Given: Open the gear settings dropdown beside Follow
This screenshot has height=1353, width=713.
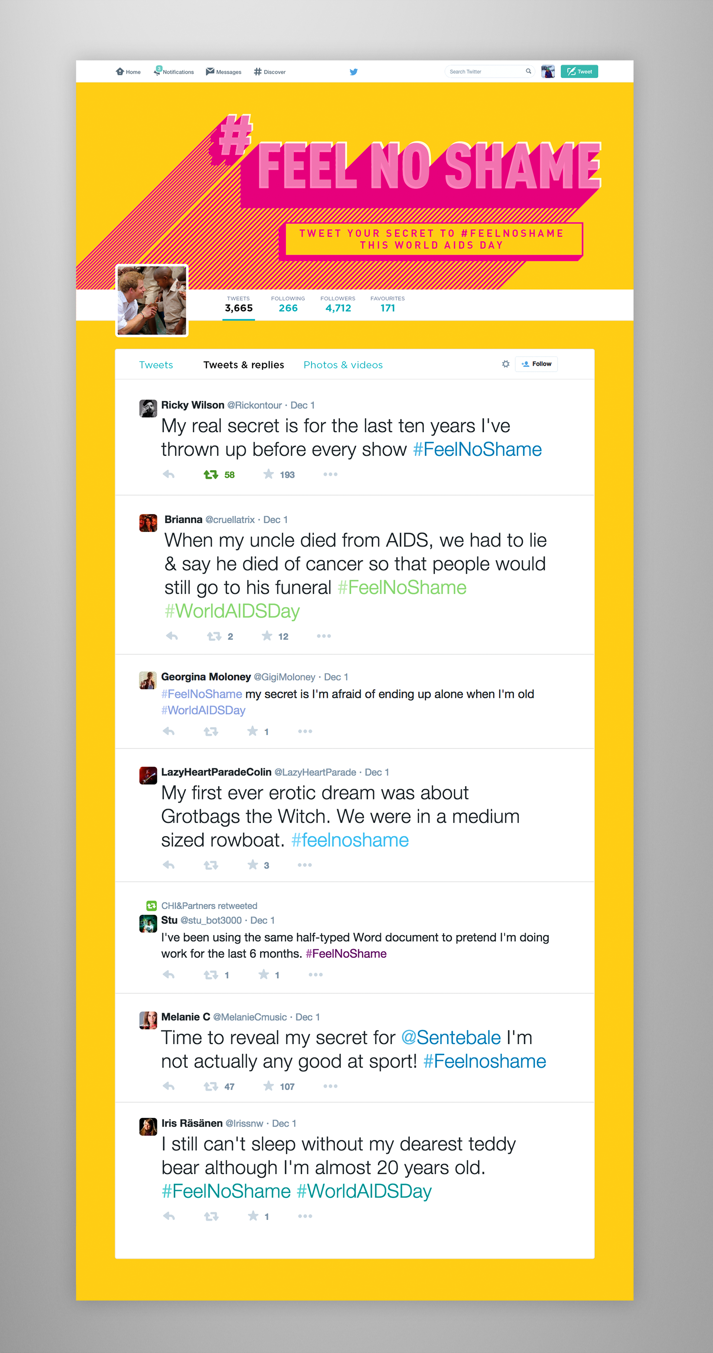Looking at the screenshot, I should tap(505, 364).
